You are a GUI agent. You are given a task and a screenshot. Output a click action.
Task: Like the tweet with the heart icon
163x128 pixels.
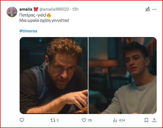(x=84, y=120)
